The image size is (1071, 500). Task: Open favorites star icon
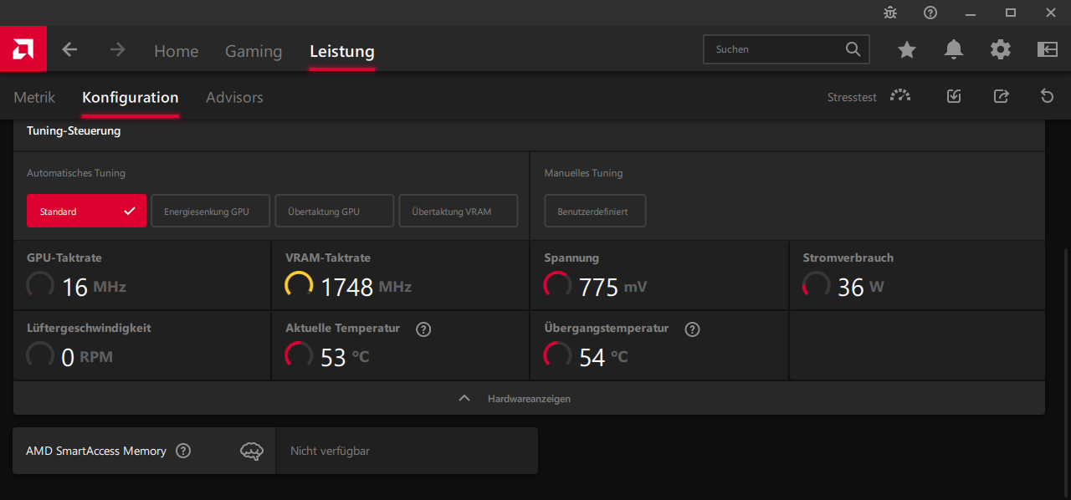[907, 50]
